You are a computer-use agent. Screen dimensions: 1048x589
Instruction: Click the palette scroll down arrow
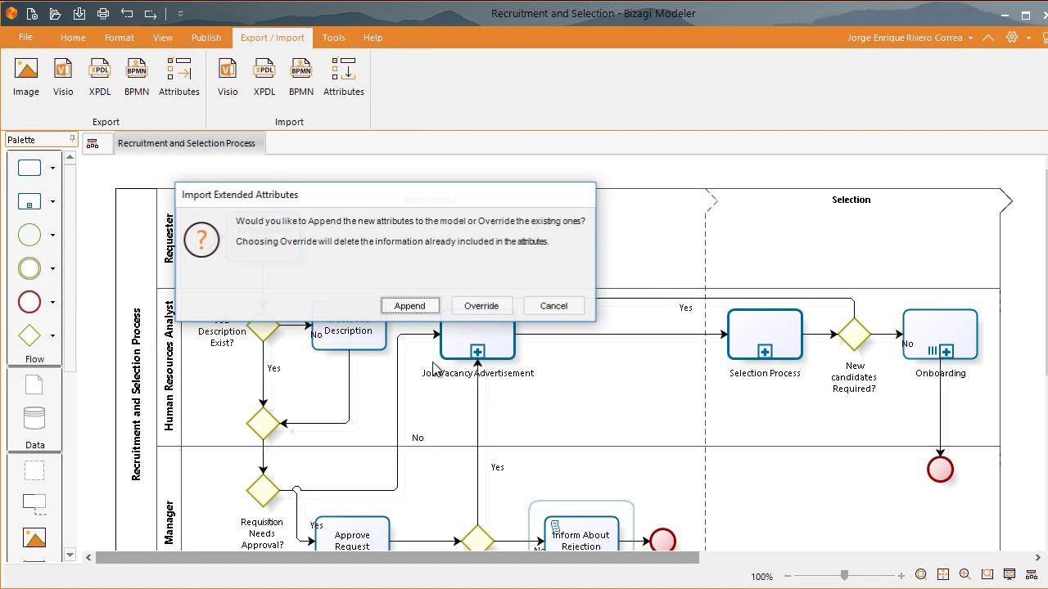click(x=70, y=555)
